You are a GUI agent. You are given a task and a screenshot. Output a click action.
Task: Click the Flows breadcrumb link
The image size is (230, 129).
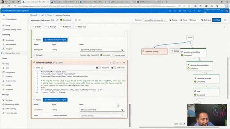click(50, 15)
